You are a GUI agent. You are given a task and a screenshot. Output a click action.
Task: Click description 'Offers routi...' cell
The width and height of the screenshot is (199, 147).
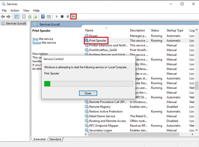coord(138,121)
